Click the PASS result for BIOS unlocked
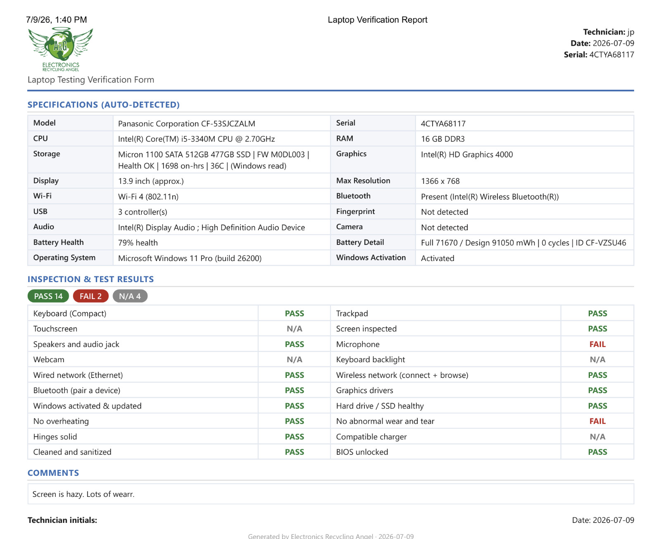 point(597,452)
